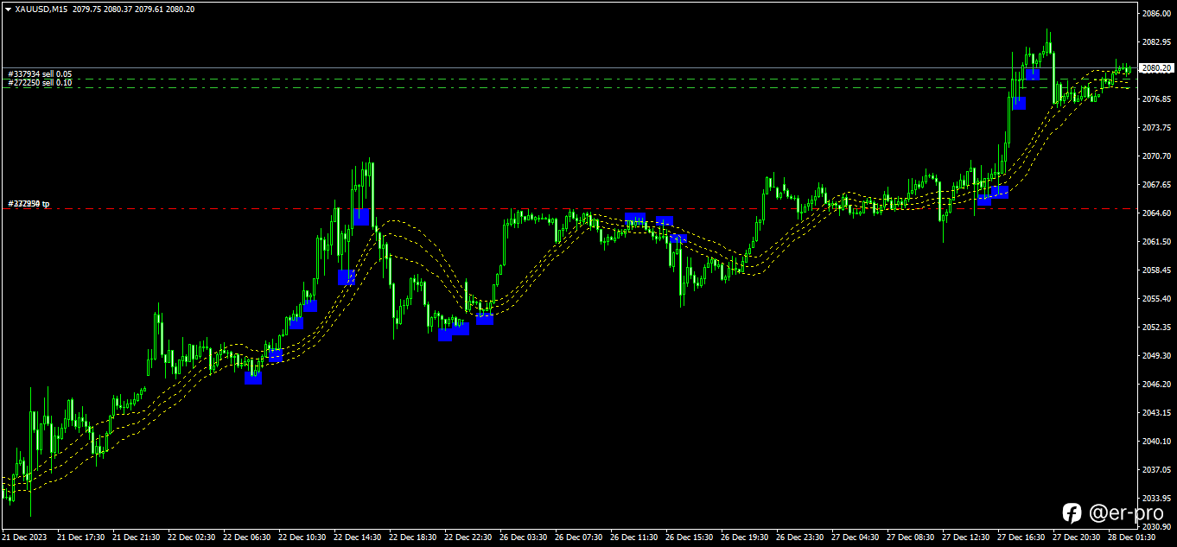Screen dimensions: 1177x547
Task: Click the 27 Dec 08:30 time label
Action: [911, 537]
